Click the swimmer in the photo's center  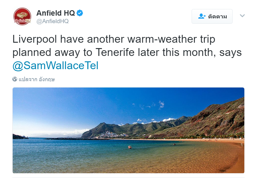pos(130,147)
